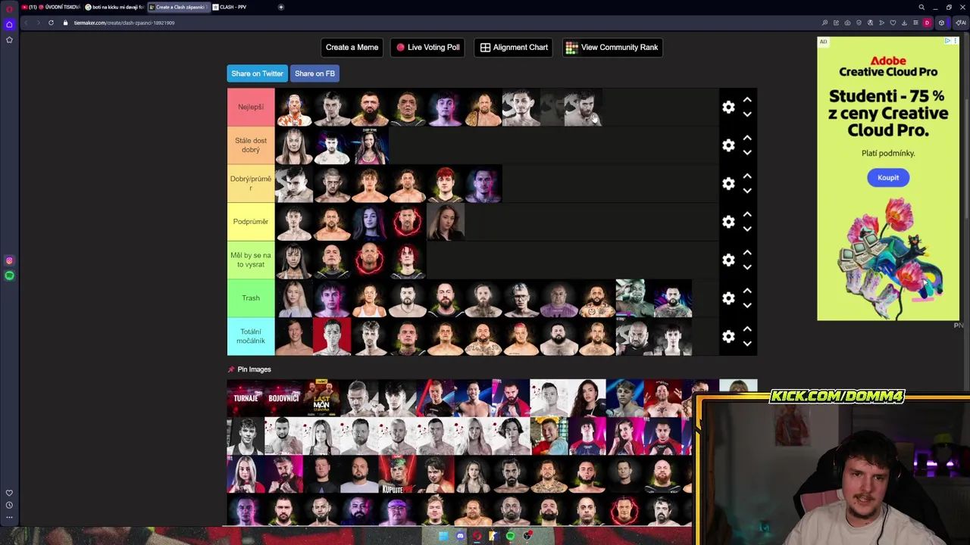Open Spotify from taskbar
The image size is (970, 545).
click(510, 536)
